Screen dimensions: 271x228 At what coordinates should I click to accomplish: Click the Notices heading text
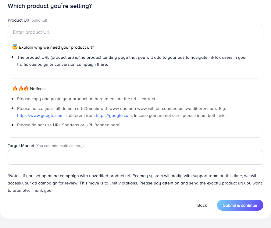coord(37,89)
